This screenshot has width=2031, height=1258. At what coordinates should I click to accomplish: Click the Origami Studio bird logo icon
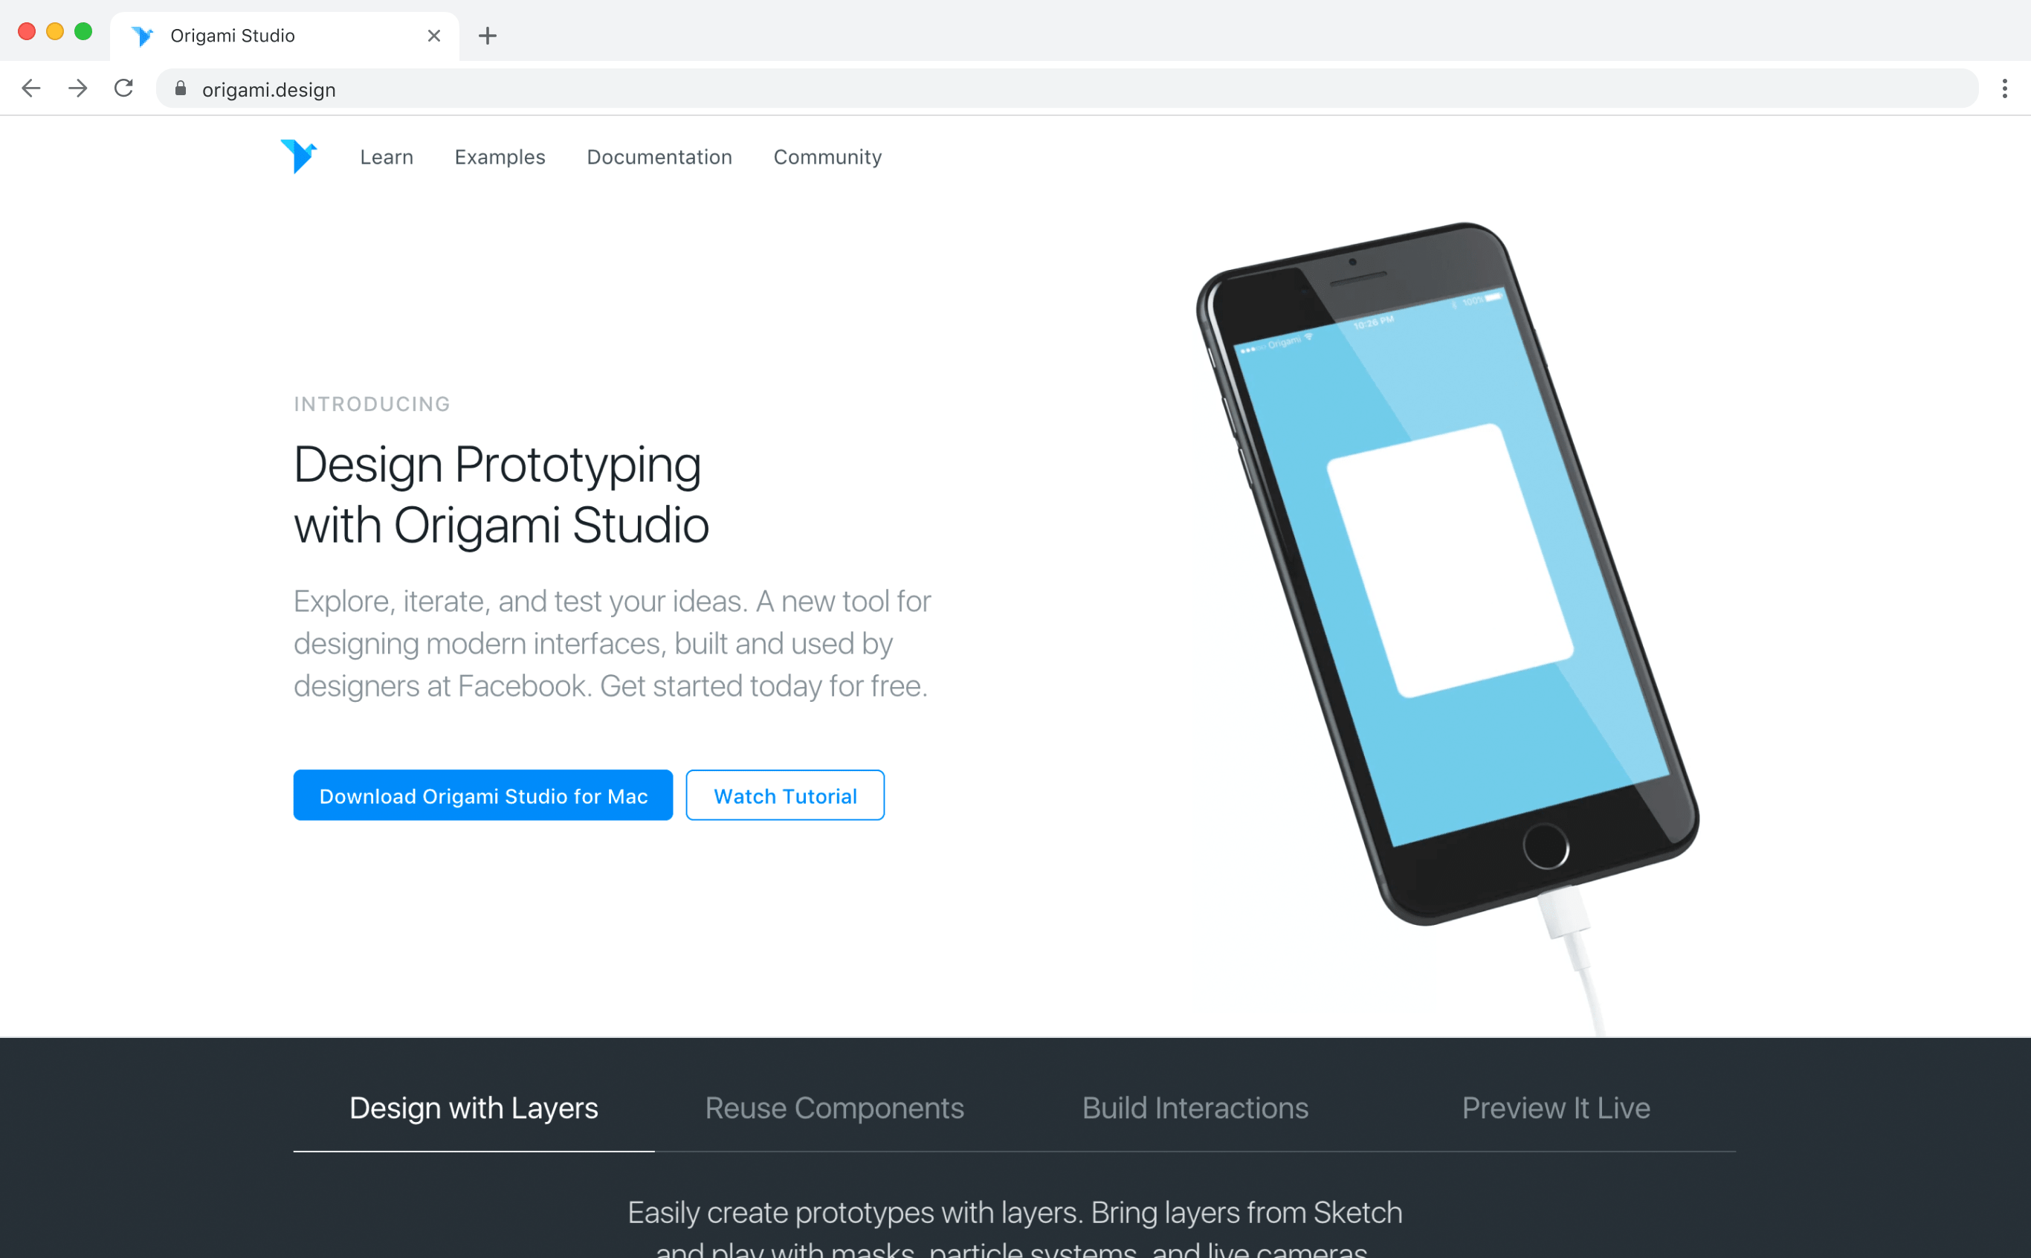click(x=300, y=155)
